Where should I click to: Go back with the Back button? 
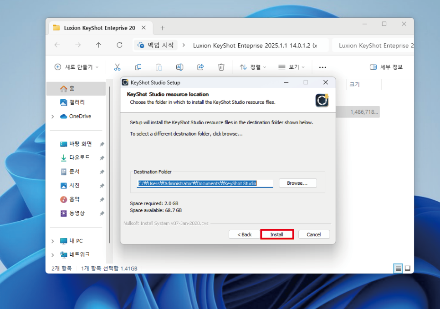coord(245,234)
